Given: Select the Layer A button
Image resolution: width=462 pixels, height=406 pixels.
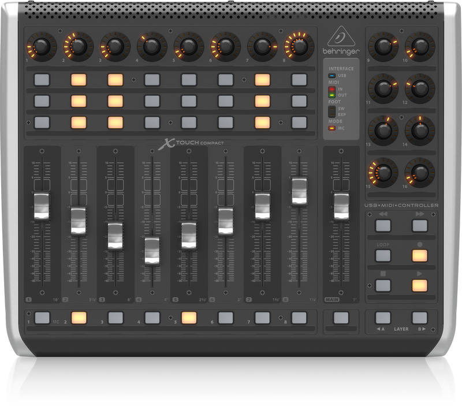Looking at the screenshot, I should point(382,317).
